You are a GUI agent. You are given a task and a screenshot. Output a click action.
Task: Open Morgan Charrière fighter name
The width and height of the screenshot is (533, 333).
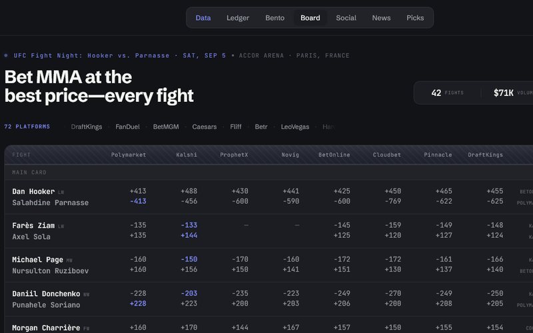(x=46, y=328)
